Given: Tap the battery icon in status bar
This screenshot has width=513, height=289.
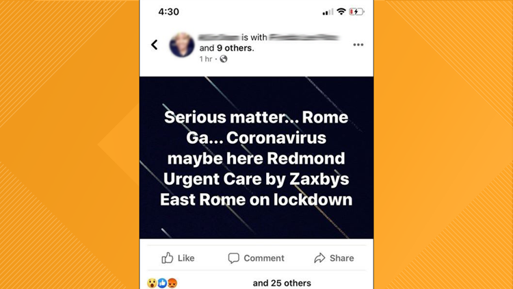Looking at the screenshot, I should (x=356, y=12).
